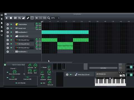Select the teal Beat/Bassline pattern block
Screen dimensions: 134x100
[65, 32]
